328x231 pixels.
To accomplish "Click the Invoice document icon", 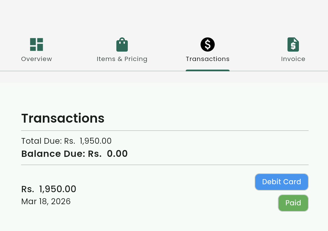I will [293, 44].
